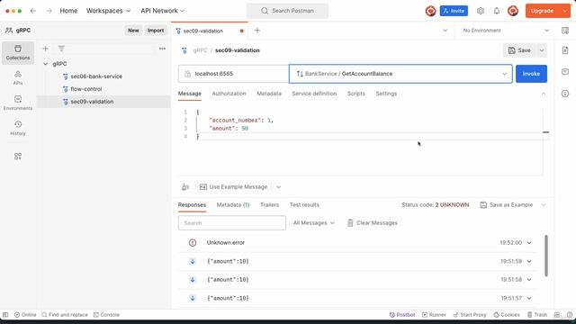Click the New button
576x324 pixels.
tap(133, 31)
